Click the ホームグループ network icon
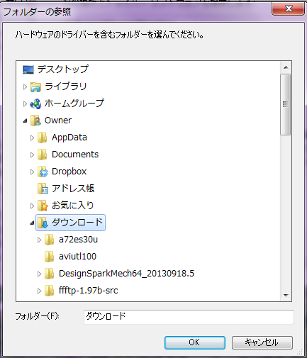 35,104
